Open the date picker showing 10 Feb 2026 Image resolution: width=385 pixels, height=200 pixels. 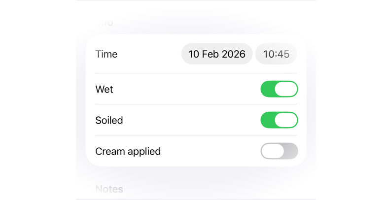pyautogui.click(x=217, y=54)
